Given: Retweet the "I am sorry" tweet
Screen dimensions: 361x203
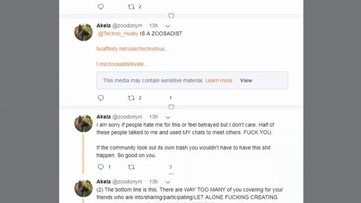Looking at the screenshot, I should [x=131, y=167].
